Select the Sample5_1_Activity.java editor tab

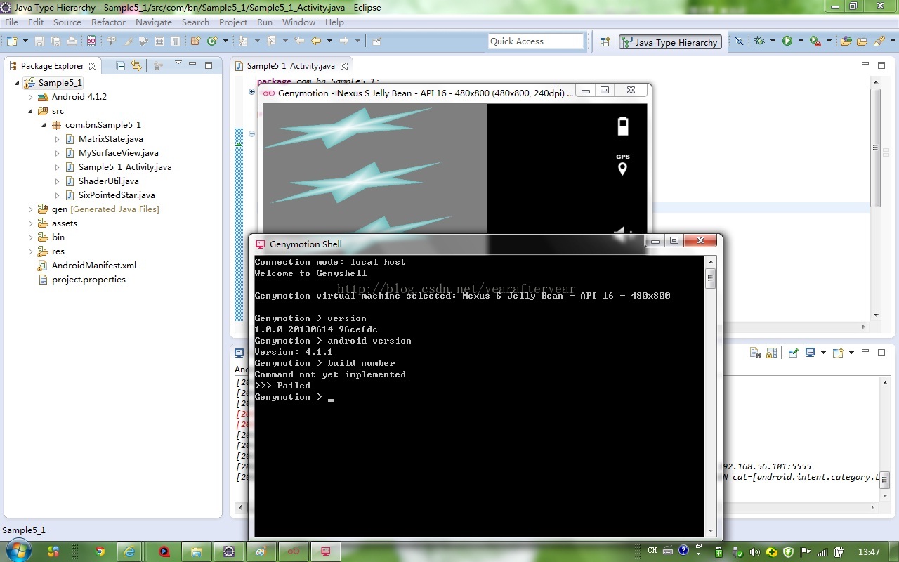coord(291,65)
